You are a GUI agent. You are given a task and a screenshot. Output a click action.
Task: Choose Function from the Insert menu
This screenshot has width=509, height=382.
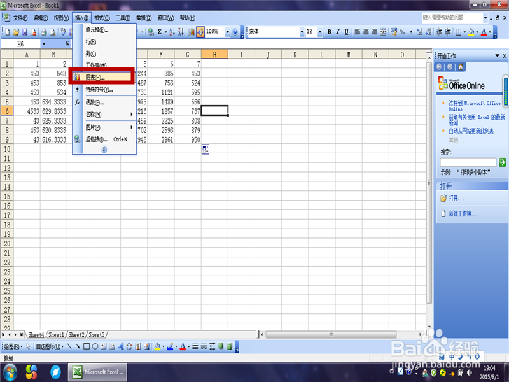coord(104,103)
